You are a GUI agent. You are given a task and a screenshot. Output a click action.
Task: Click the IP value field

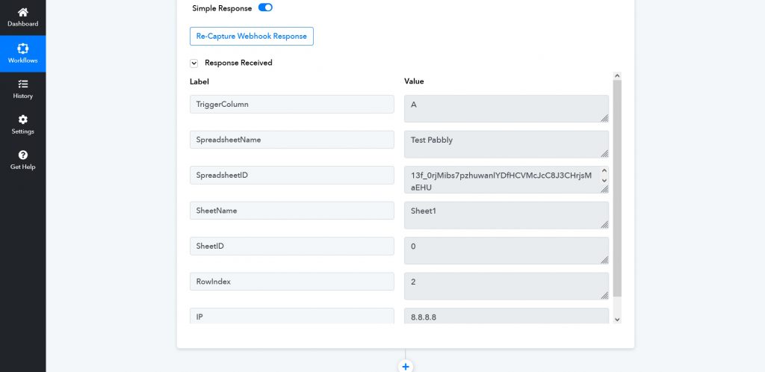[505, 317]
